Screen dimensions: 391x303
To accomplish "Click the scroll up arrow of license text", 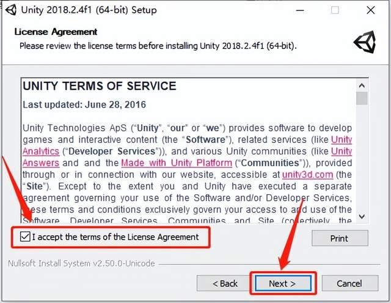I will pyautogui.click(x=362, y=86).
